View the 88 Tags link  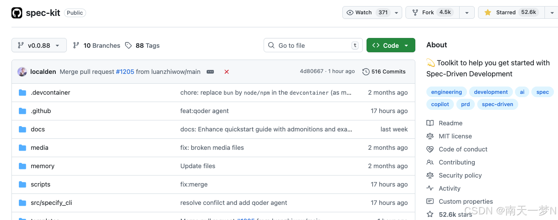142,45
